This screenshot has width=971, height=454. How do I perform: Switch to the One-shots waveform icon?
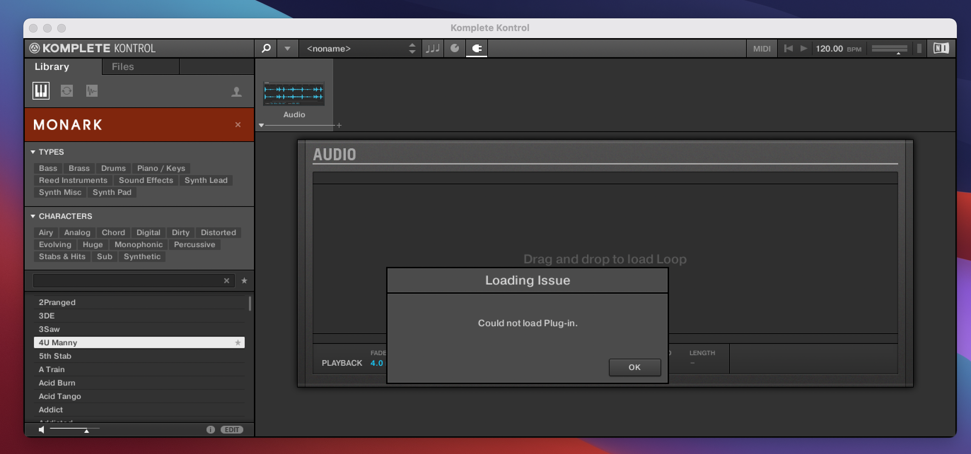pos(92,91)
